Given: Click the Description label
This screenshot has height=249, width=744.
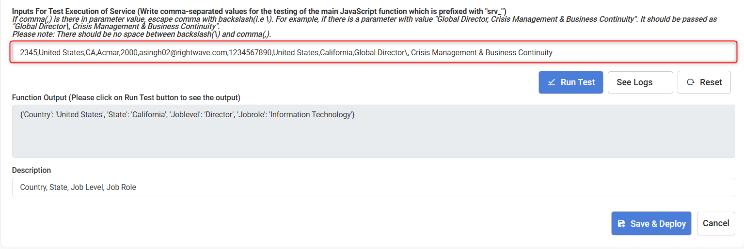Looking at the screenshot, I should tap(32, 171).
